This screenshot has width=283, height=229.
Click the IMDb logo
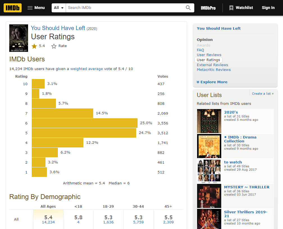click(x=13, y=8)
